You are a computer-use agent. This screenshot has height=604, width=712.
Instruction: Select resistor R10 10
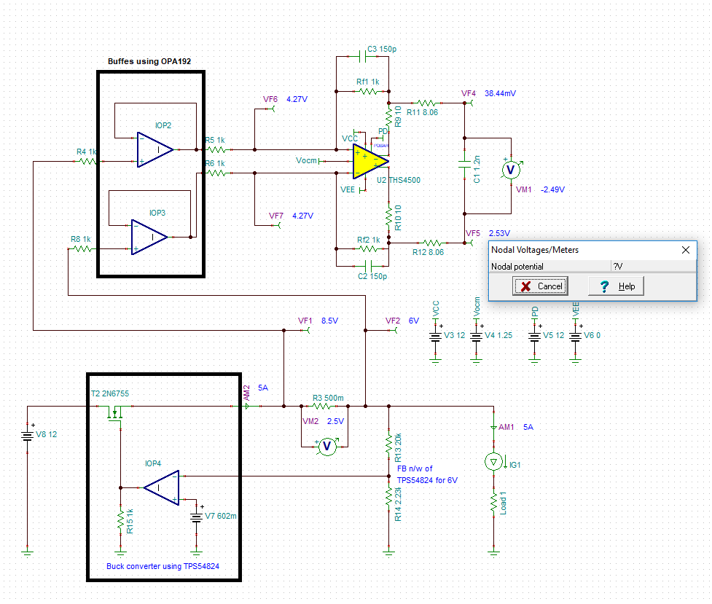pyautogui.click(x=388, y=216)
